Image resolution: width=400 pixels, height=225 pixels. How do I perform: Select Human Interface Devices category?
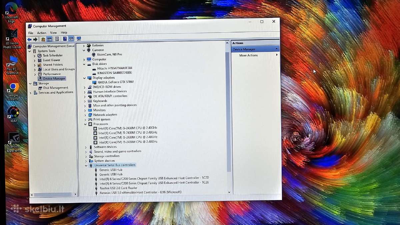(x=110, y=92)
